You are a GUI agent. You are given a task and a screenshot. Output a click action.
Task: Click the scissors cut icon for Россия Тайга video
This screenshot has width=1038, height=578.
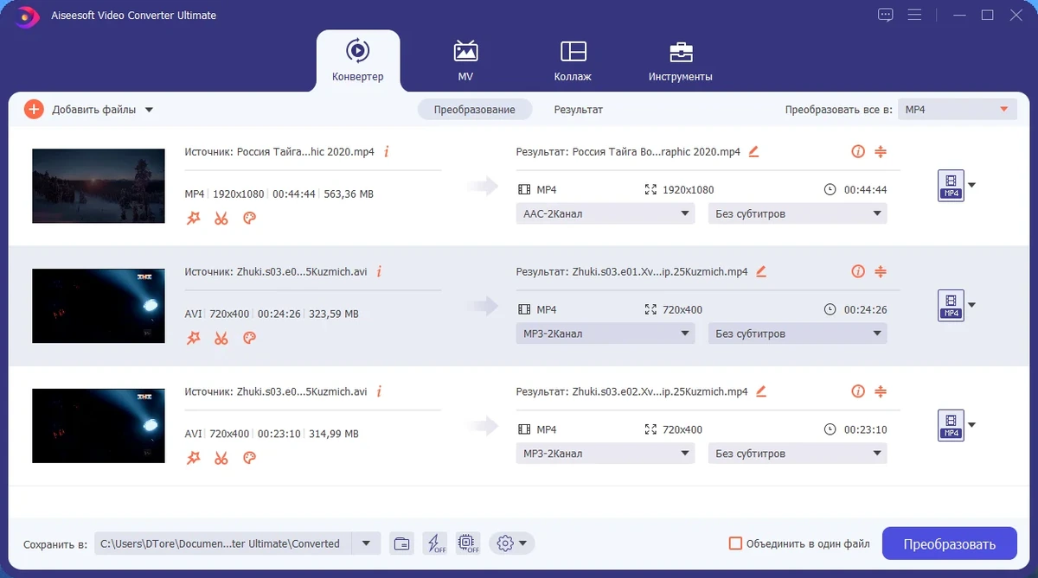(221, 219)
